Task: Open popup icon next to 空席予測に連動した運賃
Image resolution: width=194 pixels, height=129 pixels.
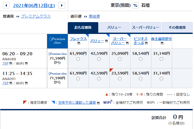Action: coord(98,103)
